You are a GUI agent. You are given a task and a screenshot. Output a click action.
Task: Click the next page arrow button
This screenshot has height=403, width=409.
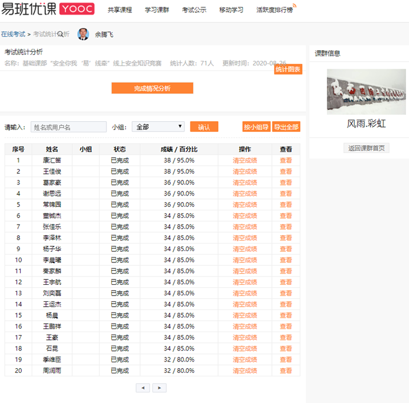[x=160, y=388]
